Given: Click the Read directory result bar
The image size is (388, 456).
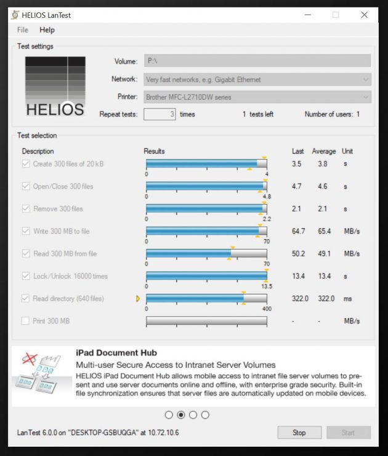Looking at the screenshot, I should (207, 298).
